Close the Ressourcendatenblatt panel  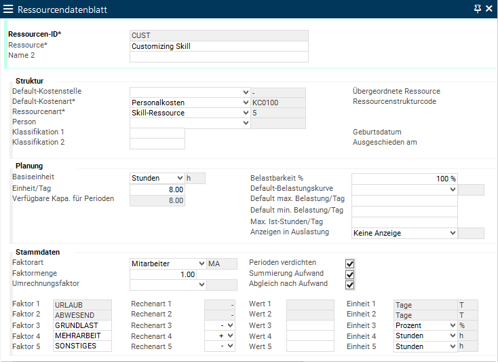click(x=489, y=9)
